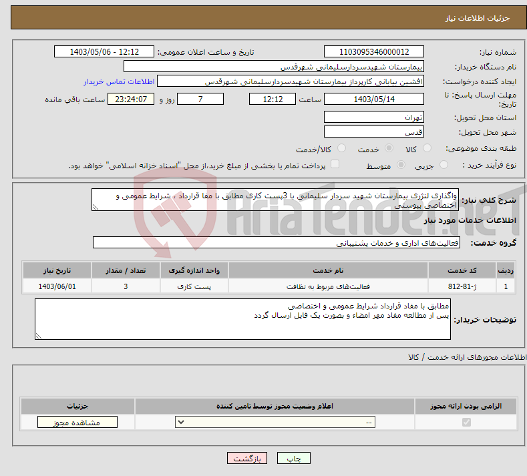Viewport: 527px width, 476px height.
Task: Select the کالا/خدمت radio option
Action: point(341,148)
